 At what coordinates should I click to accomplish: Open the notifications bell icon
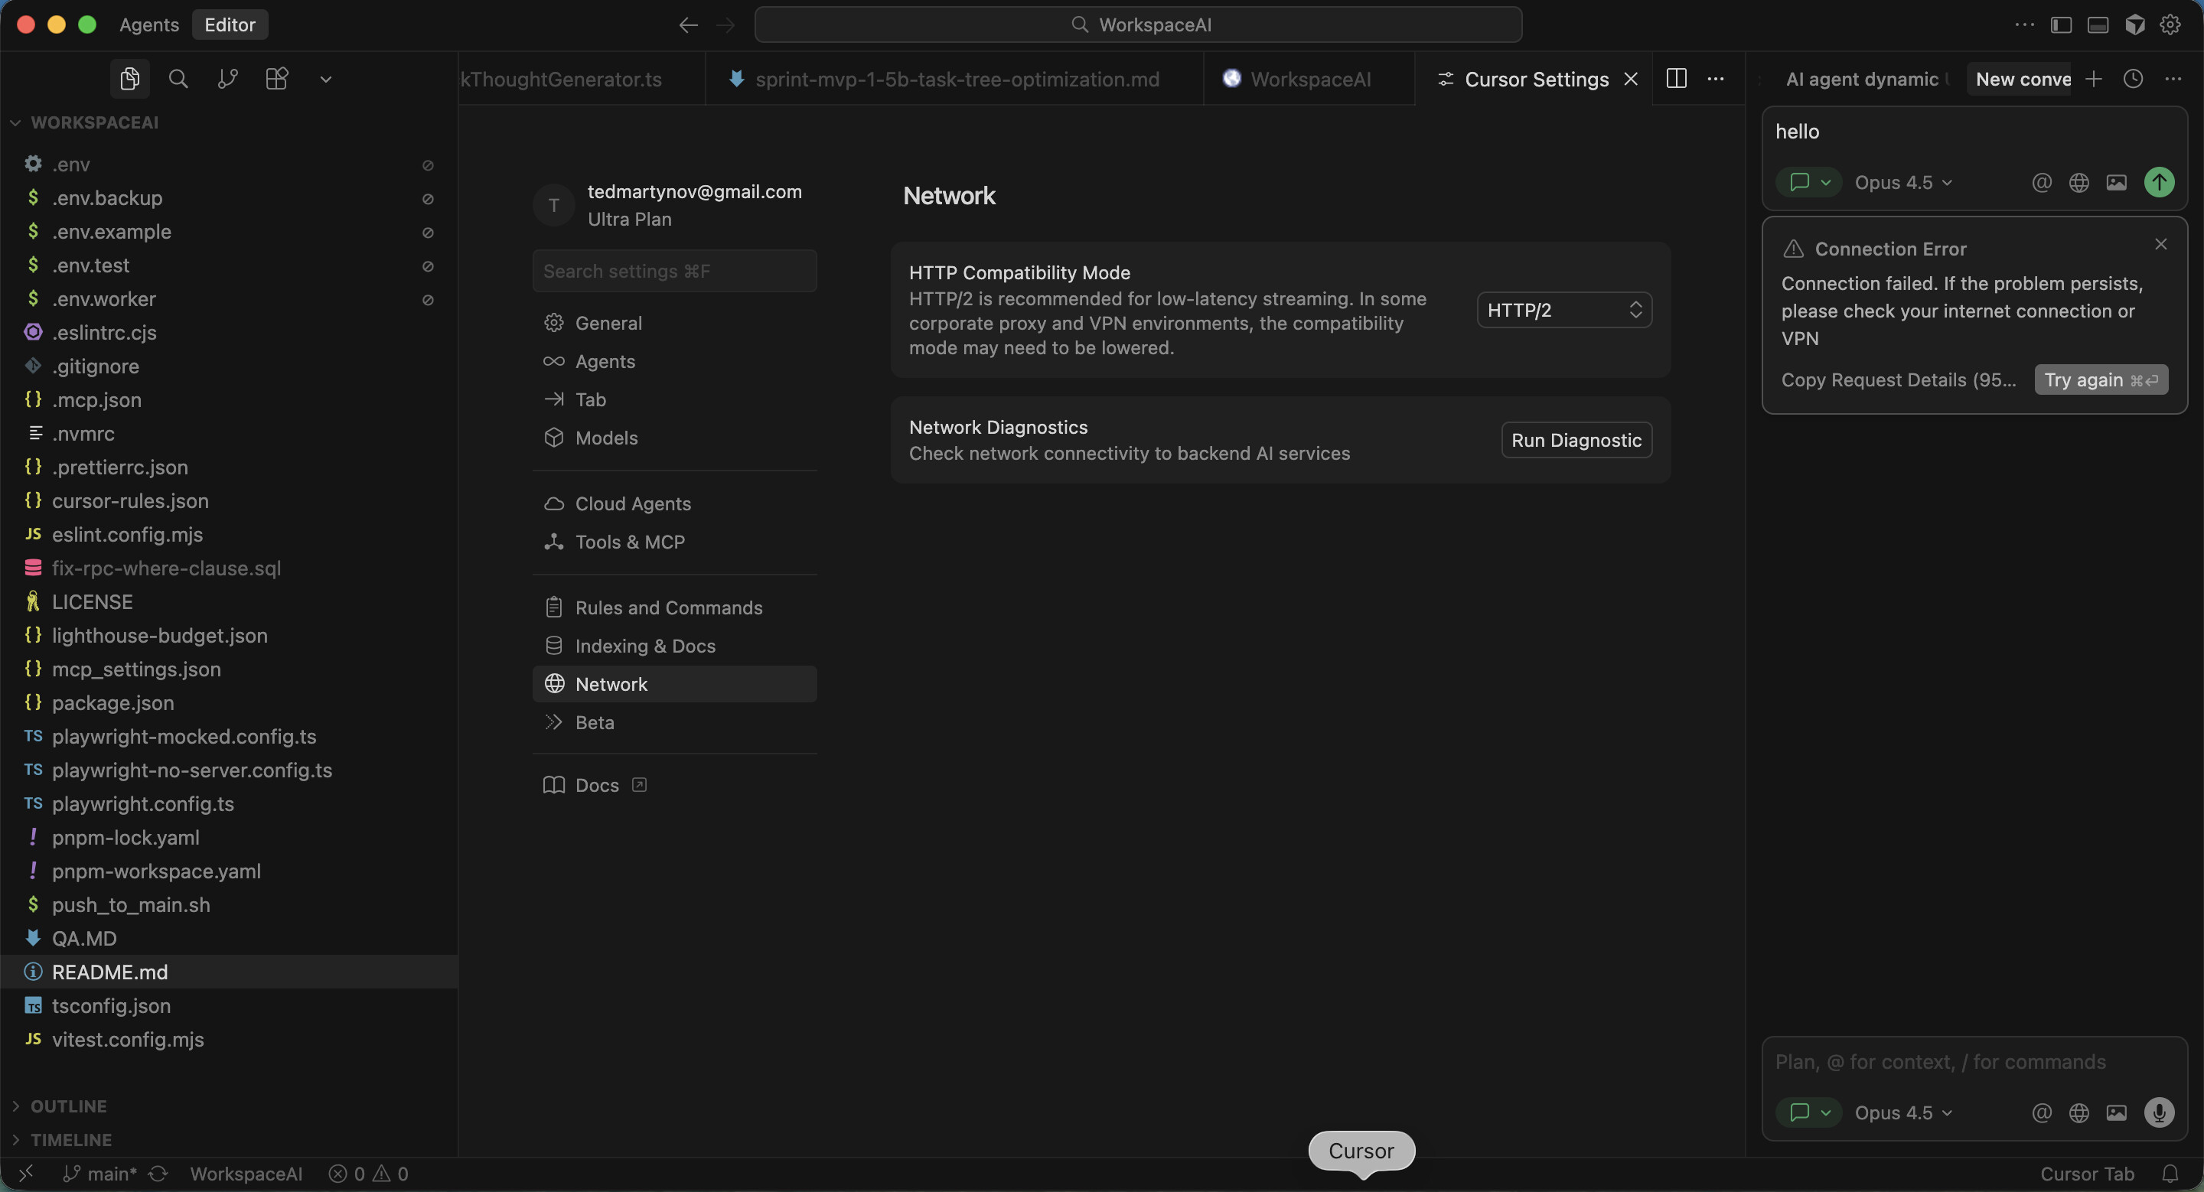[2170, 1173]
